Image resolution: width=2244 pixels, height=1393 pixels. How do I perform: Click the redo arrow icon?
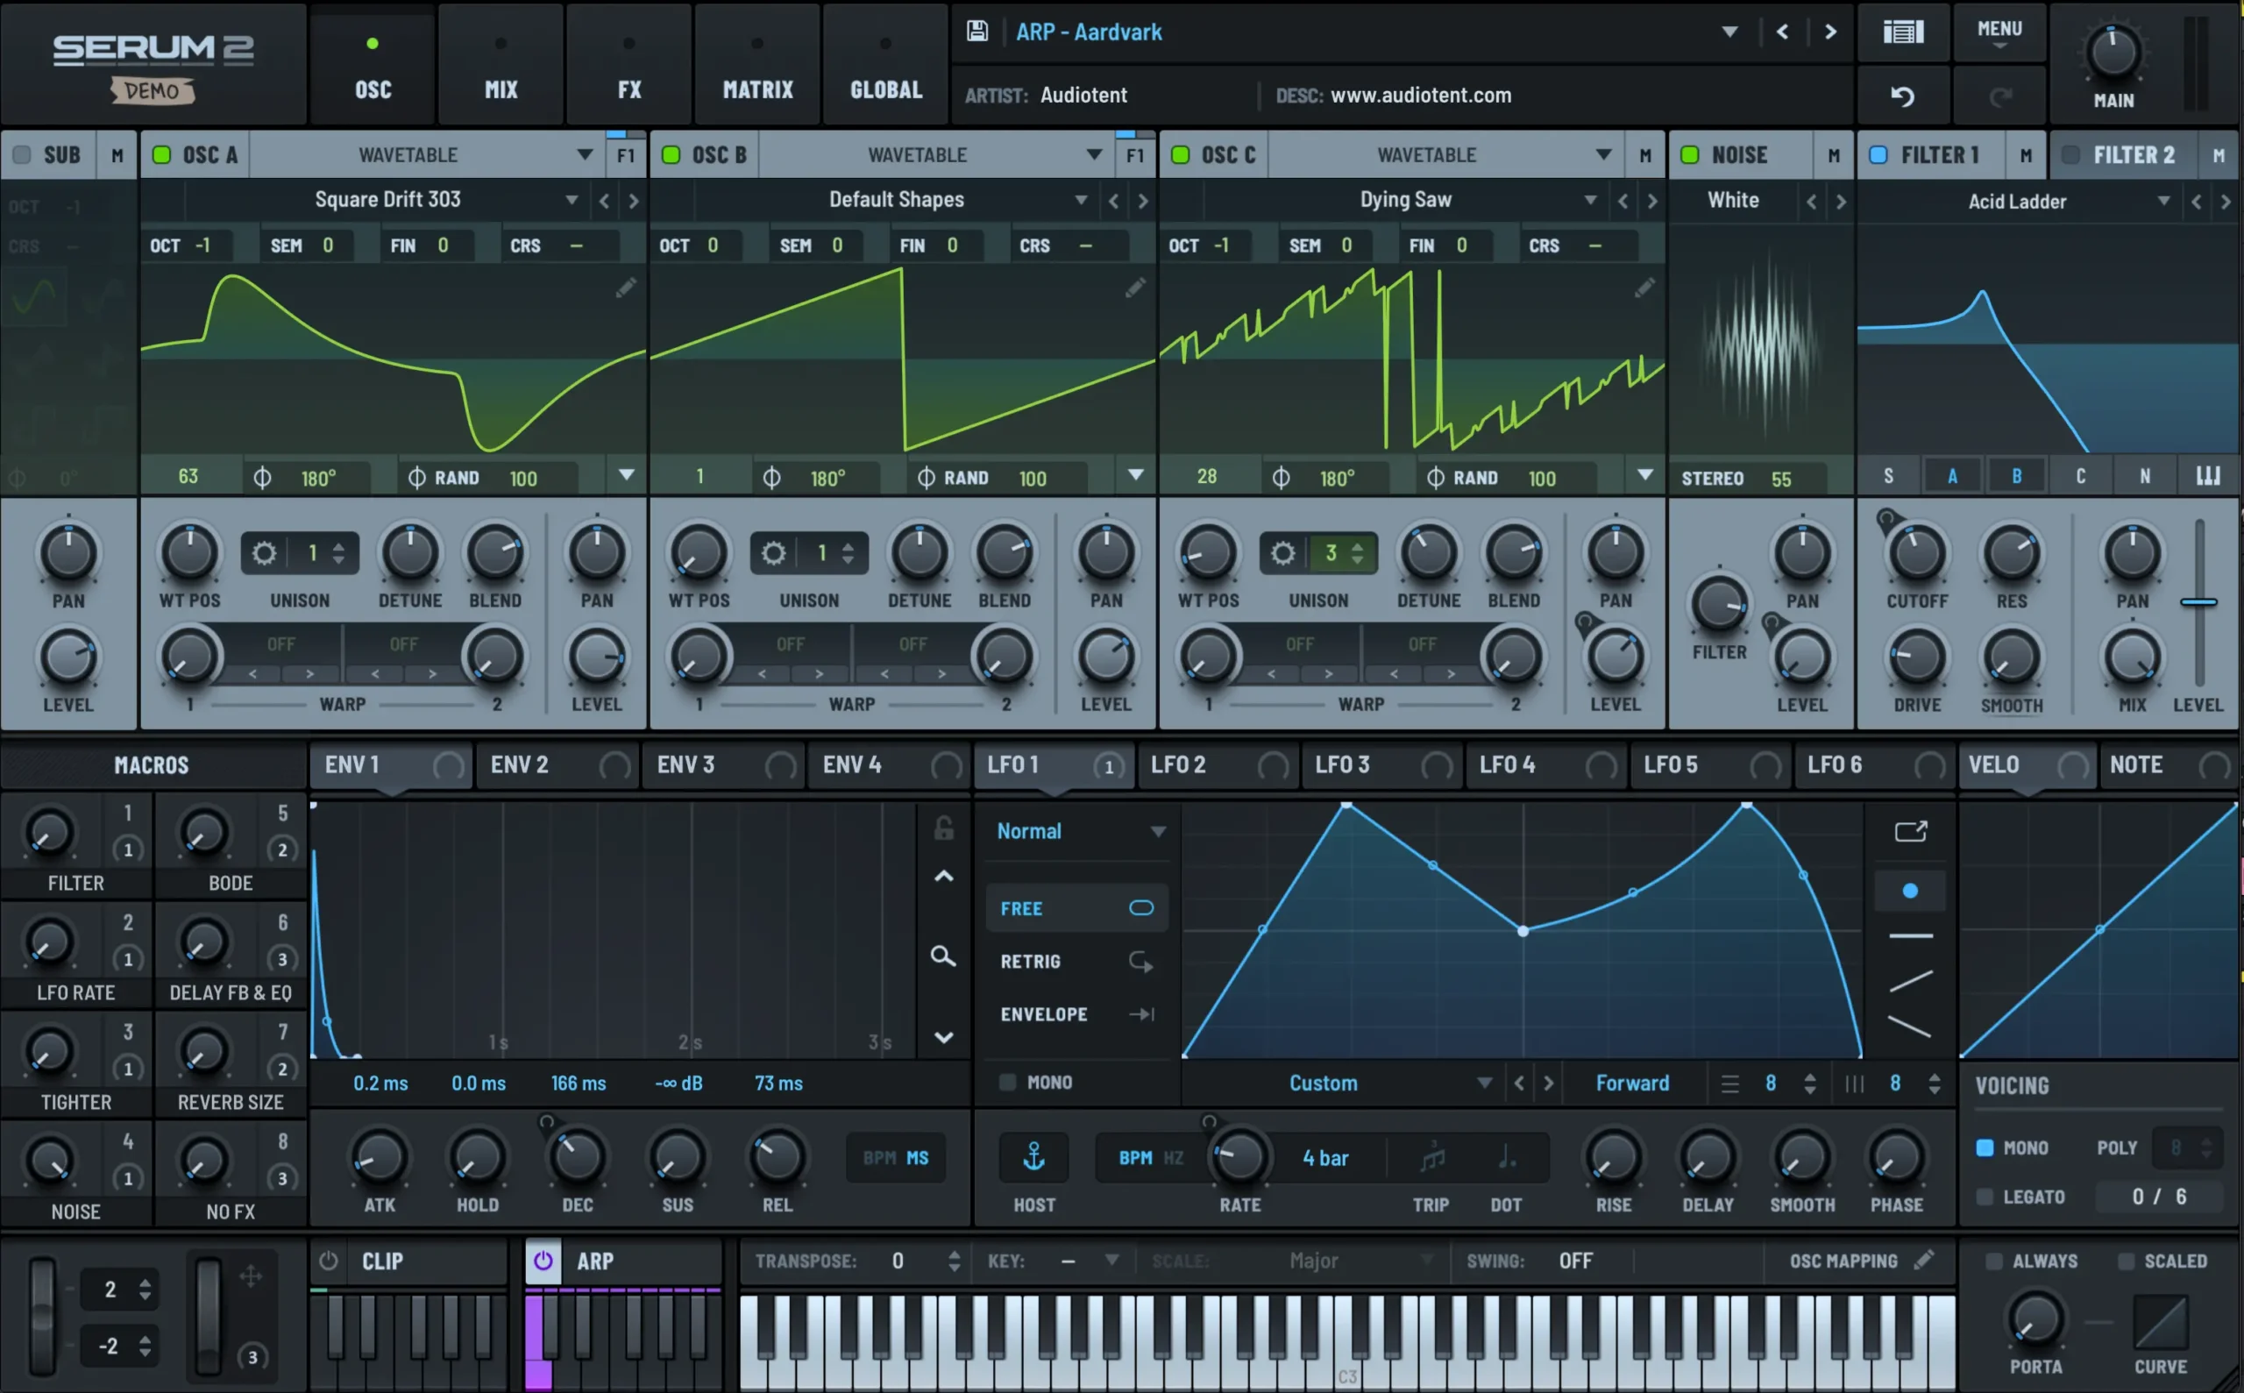pyautogui.click(x=2001, y=96)
